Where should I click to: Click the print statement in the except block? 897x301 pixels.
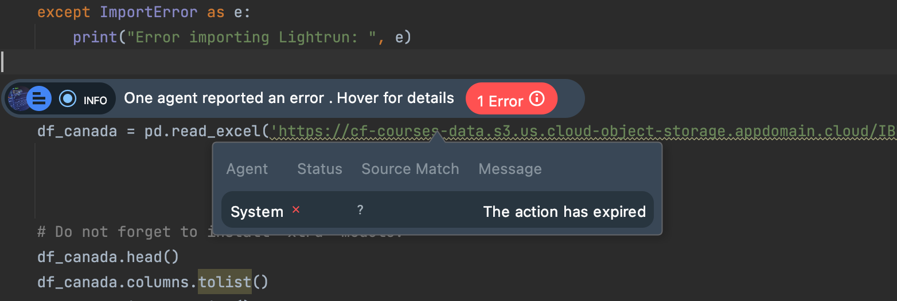point(242,37)
